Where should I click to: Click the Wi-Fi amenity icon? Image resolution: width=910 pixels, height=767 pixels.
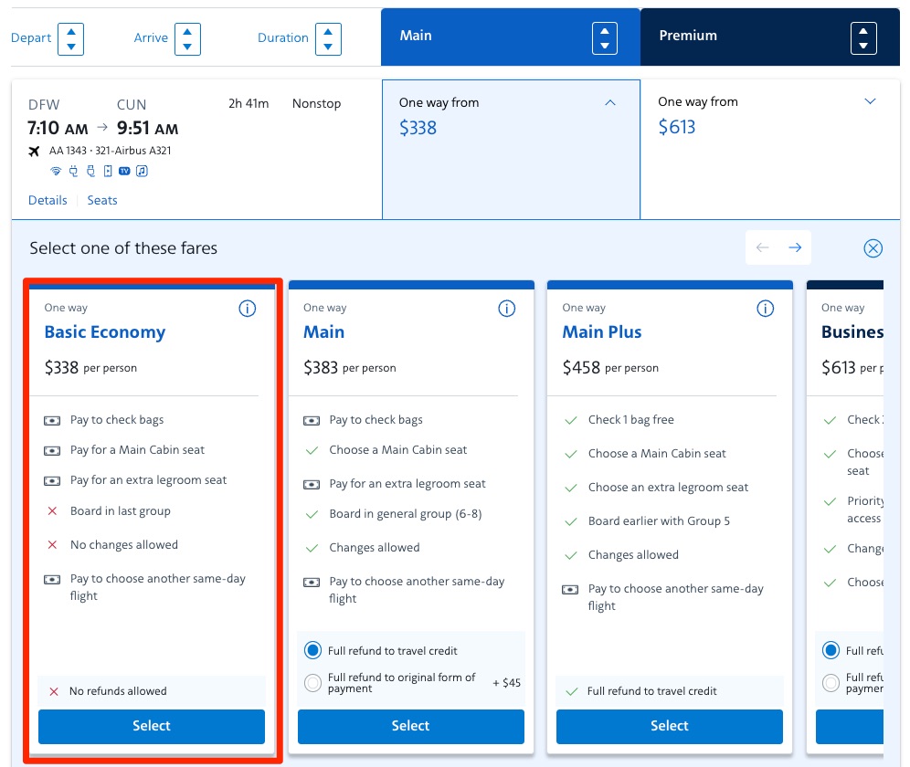pyautogui.click(x=56, y=171)
